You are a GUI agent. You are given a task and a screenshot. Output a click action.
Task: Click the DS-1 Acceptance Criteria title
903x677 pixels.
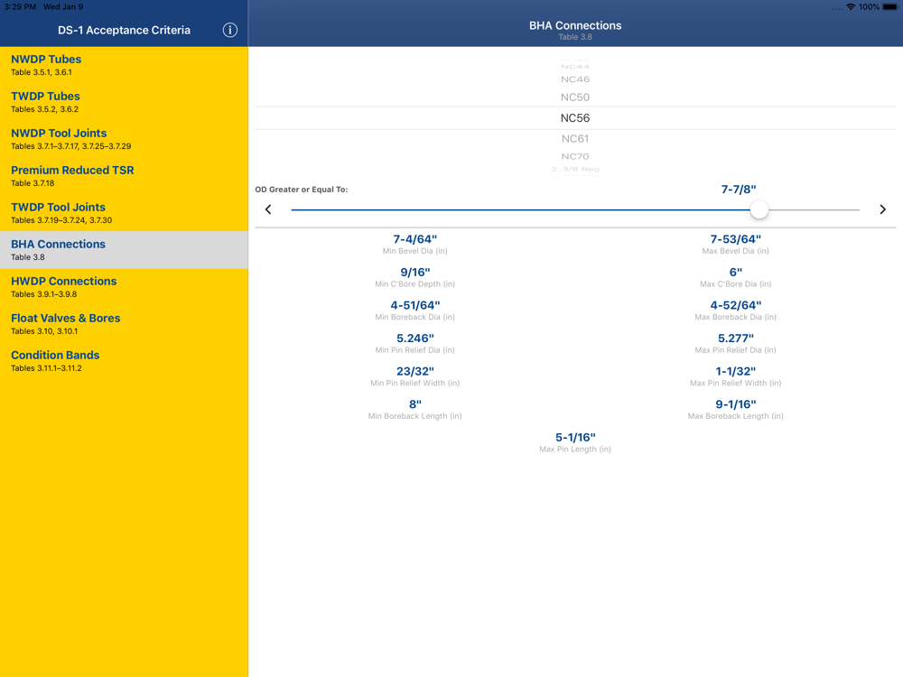point(124,30)
